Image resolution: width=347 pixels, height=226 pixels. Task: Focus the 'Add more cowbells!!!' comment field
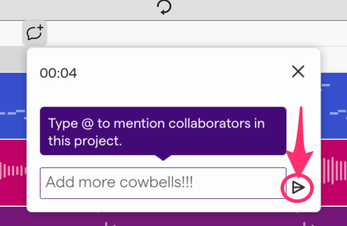coord(163,183)
